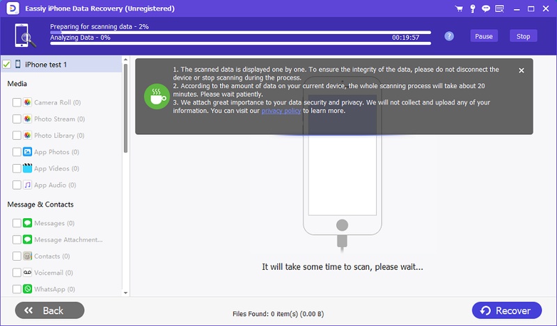The width and height of the screenshot is (557, 326).
Task: Click the Messages green bubble icon
Action: (27, 222)
